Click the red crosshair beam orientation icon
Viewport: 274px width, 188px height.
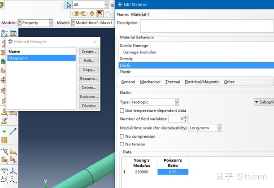coord(3,80)
